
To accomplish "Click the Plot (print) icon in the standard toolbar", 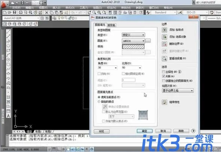I will pyautogui.click(x=21, y=12).
